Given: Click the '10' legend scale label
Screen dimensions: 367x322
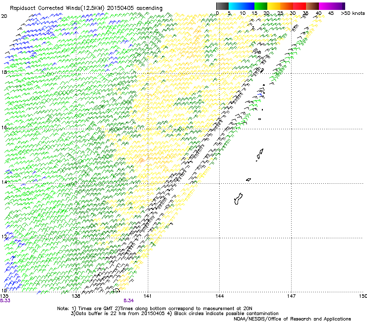Looking at the screenshot, I should (x=243, y=13).
